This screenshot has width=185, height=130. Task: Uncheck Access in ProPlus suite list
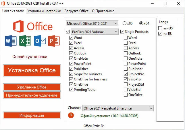pos(71,48)
